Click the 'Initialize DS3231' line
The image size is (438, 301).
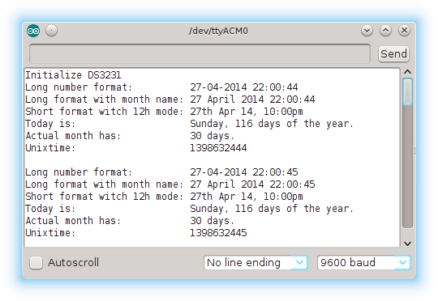pos(73,75)
